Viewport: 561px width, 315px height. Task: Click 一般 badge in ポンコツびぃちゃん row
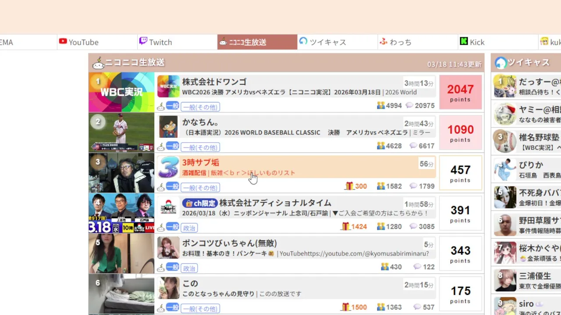tap(173, 267)
